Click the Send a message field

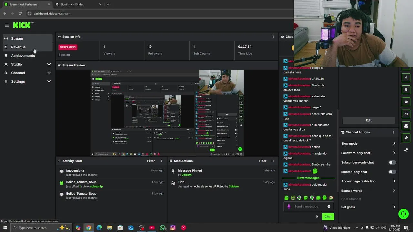(x=309, y=207)
